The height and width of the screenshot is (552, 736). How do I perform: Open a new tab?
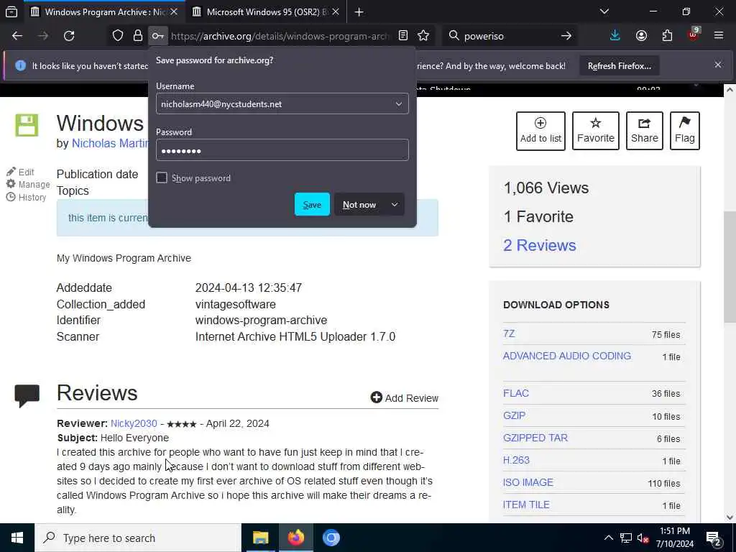[x=359, y=12]
